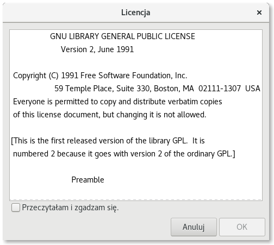Click the empty line below Preamble
This screenshot has height=245, width=274.
point(136,193)
